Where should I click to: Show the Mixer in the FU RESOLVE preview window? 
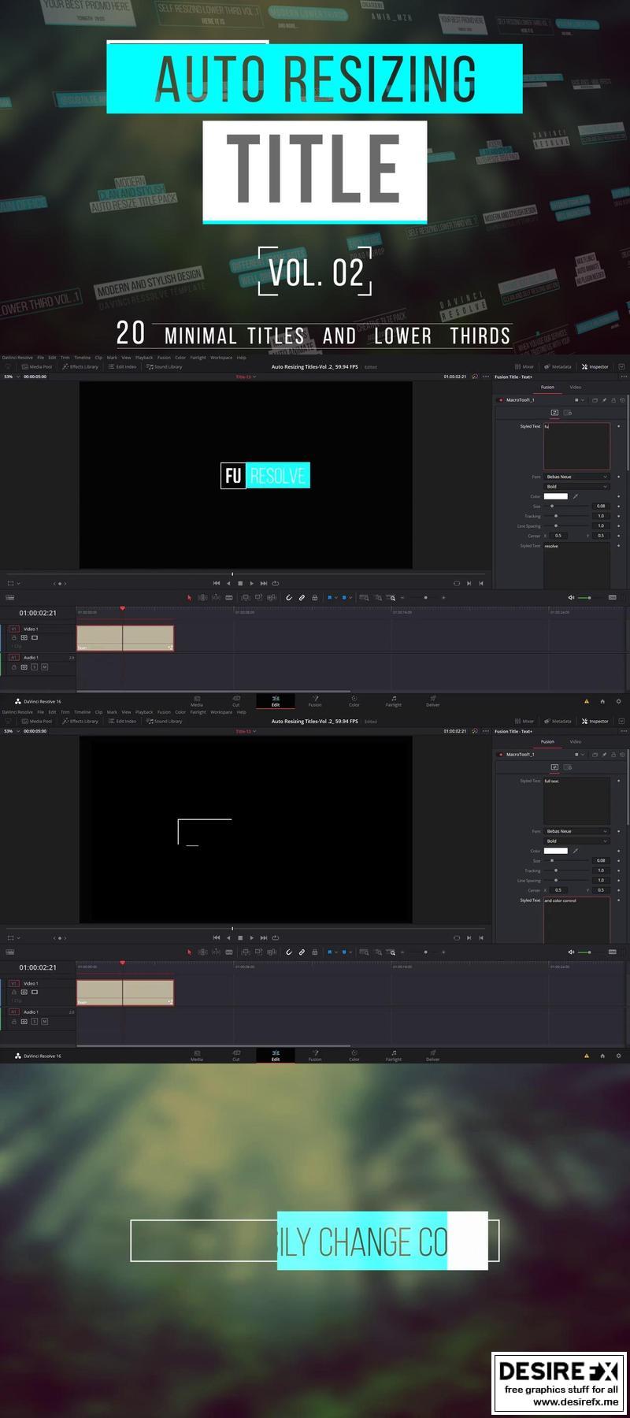click(x=524, y=366)
